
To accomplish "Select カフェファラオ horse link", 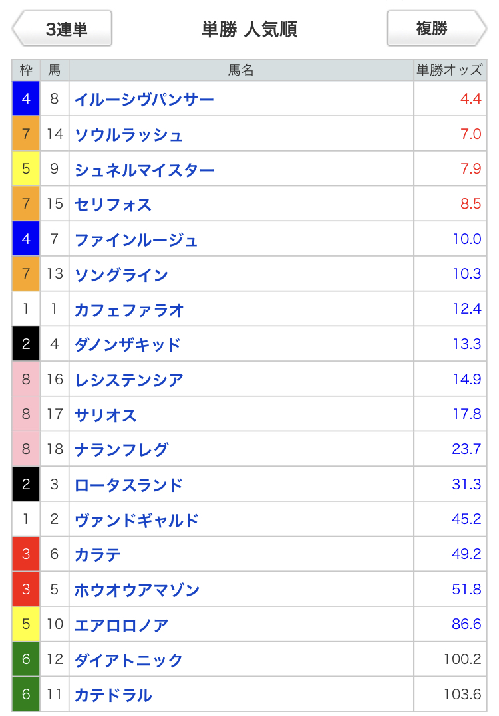I will point(129,310).
